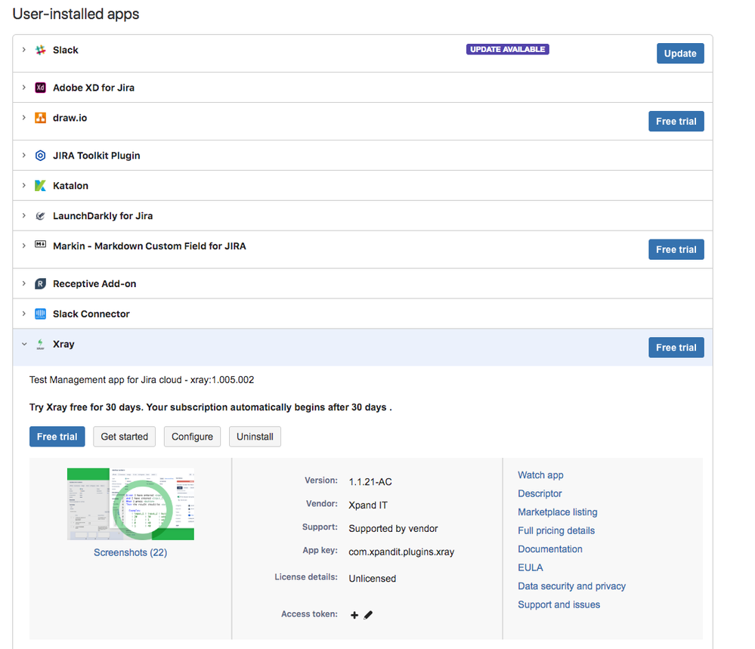Viewport: 755px width, 649px height.
Task: Start the Markin free trial
Action: pyautogui.click(x=676, y=249)
